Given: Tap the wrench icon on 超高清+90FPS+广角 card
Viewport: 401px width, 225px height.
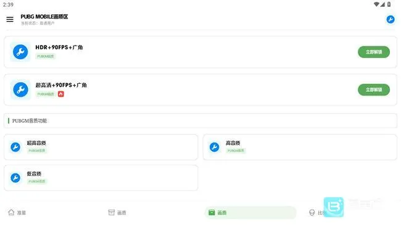Looking at the screenshot, I should (x=20, y=89).
